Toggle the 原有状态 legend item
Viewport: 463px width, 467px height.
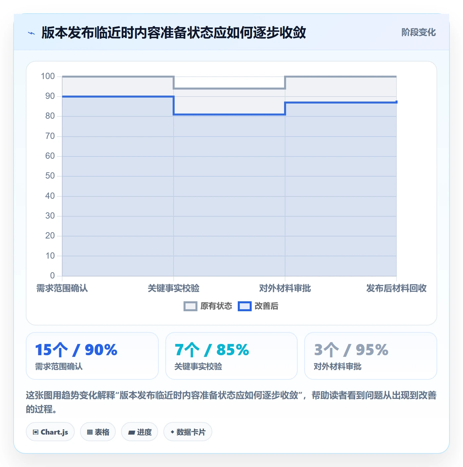tap(208, 306)
